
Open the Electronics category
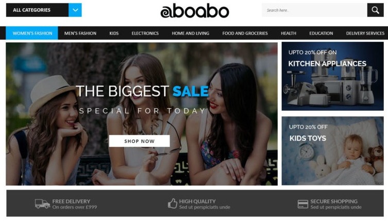145,33
